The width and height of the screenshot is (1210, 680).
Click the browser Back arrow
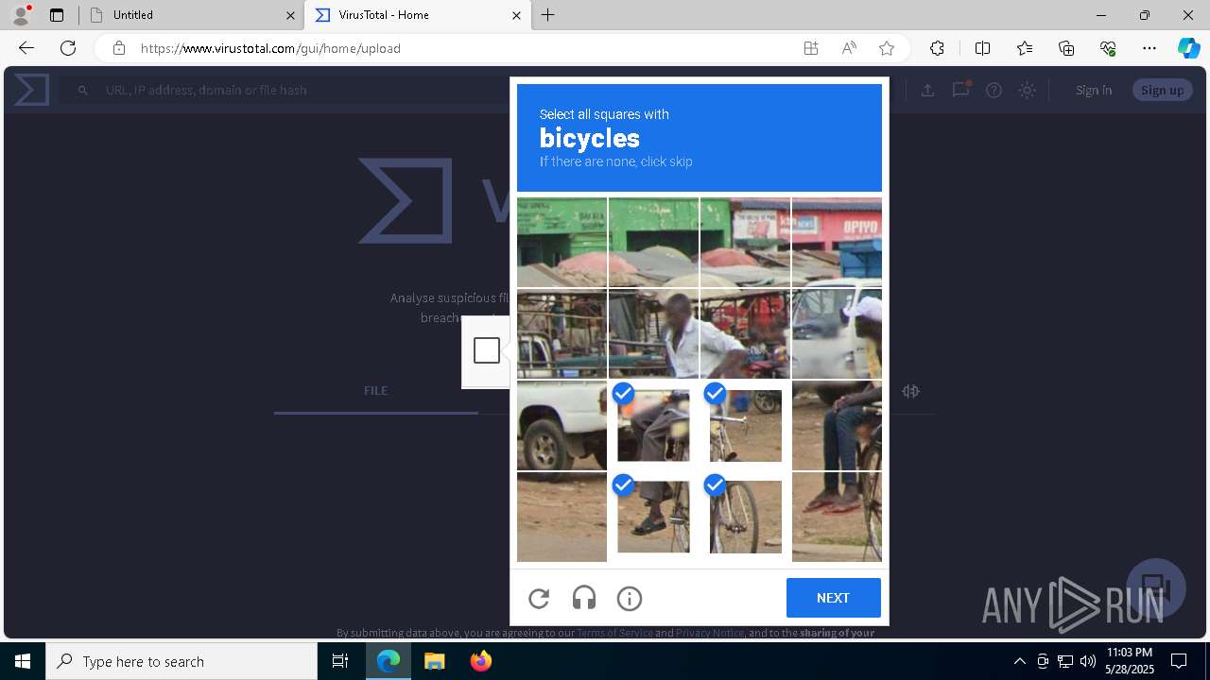click(26, 48)
